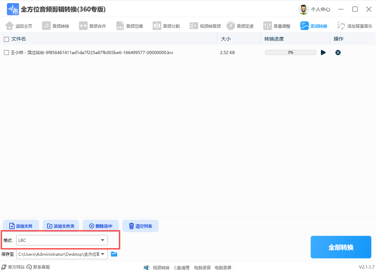376x271 pixels.
Task: Select the 音频合并 feature
Action: pyautogui.click(x=93, y=25)
